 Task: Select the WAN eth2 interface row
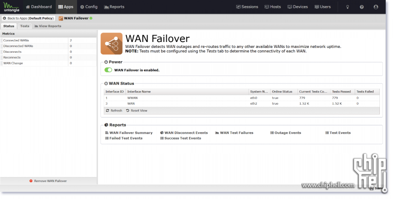241,103
